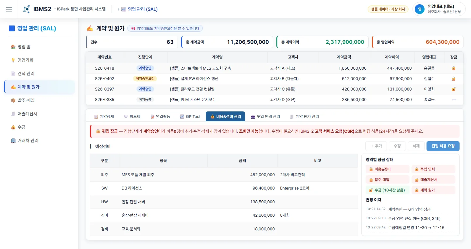
Task: Click the 편집 허용 요청 button
Action: (x=443, y=146)
